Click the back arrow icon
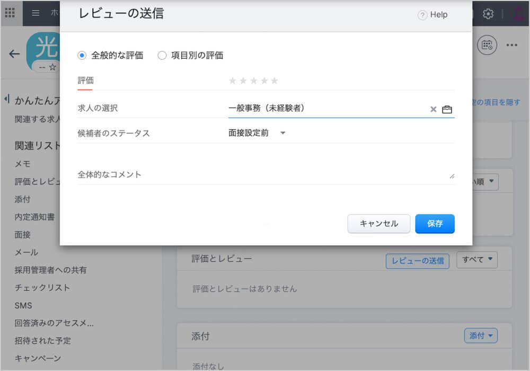Screen dimensions: 530x371 tap(14, 54)
